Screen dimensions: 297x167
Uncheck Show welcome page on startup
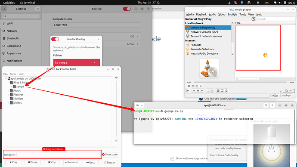[x=172, y=158]
